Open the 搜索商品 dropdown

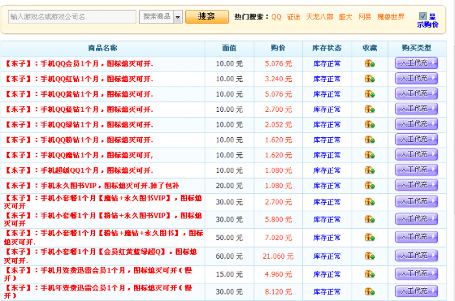(177, 17)
